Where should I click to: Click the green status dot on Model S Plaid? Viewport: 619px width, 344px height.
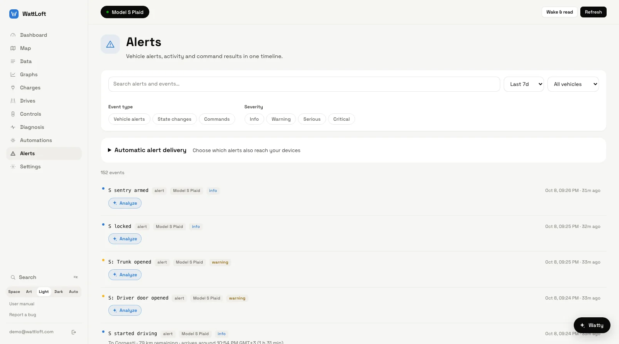click(x=108, y=12)
